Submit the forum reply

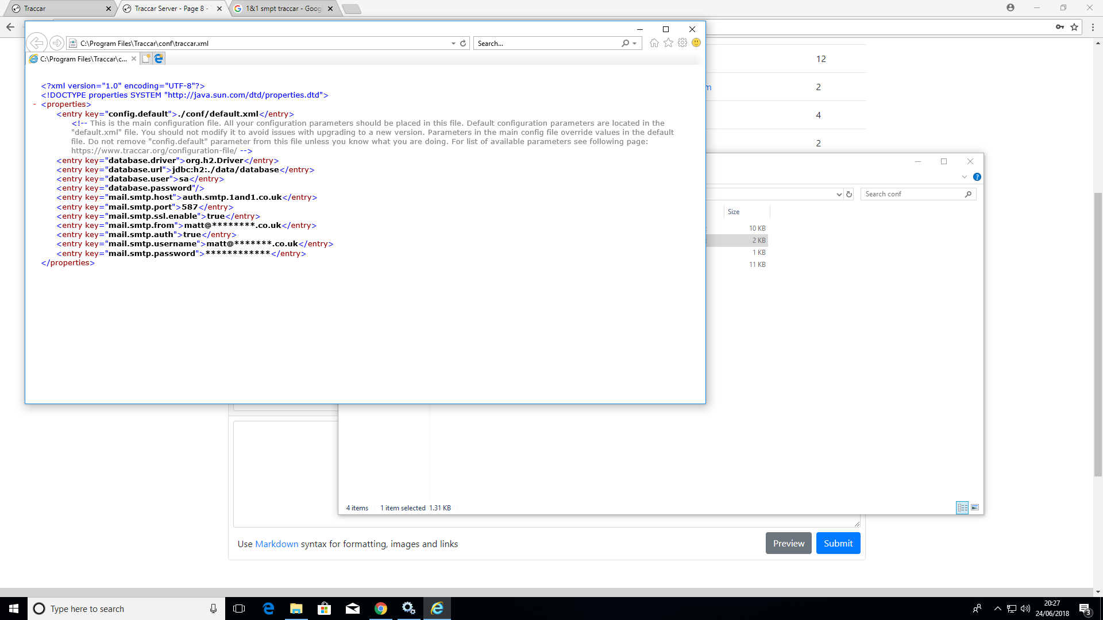[x=838, y=543]
